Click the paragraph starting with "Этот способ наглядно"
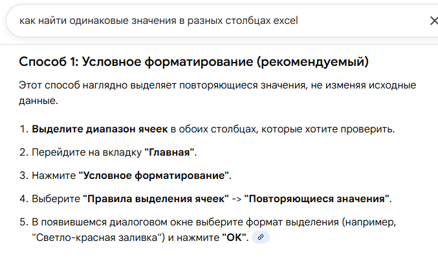The image size is (438, 259). click(217, 92)
